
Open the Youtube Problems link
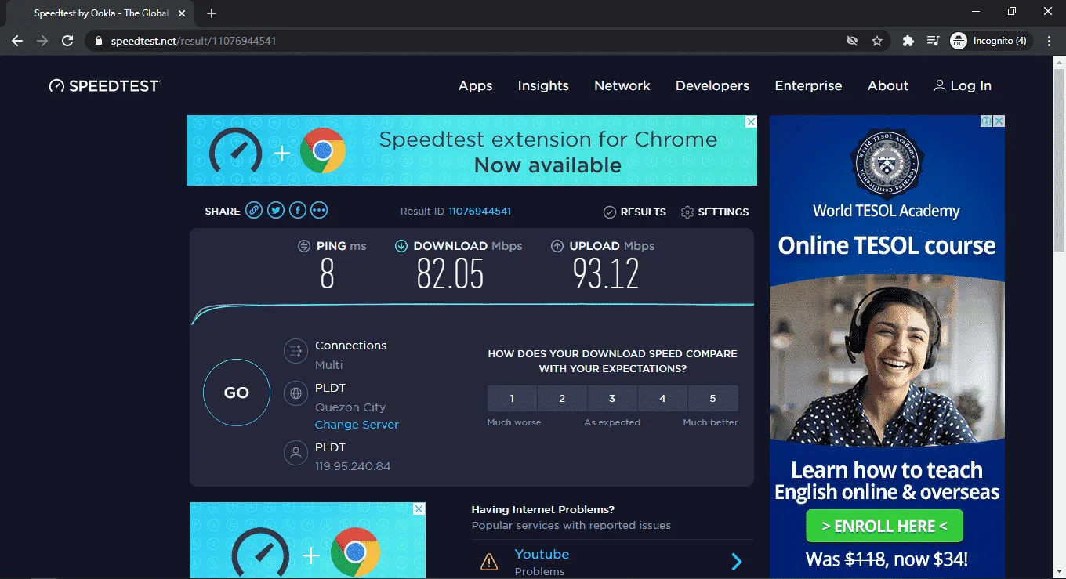pyautogui.click(x=542, y=554)
